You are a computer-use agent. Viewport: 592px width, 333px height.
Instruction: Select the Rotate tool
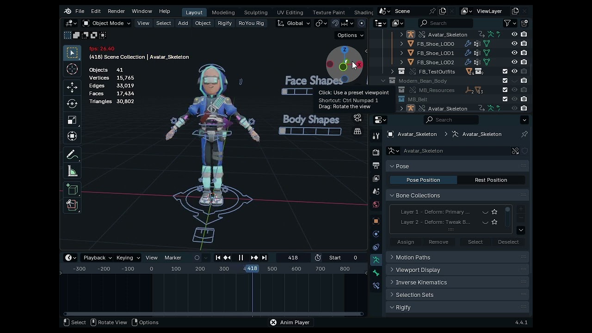[x=72, y=104]
